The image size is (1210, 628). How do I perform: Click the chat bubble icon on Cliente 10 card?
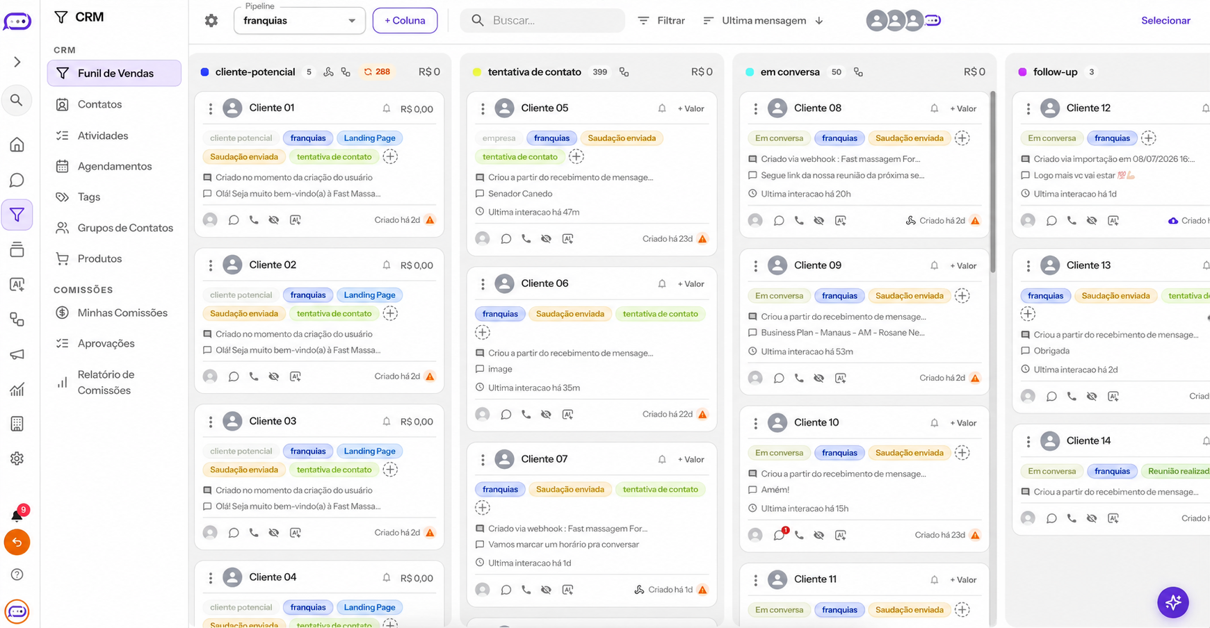tap(780, 535)
